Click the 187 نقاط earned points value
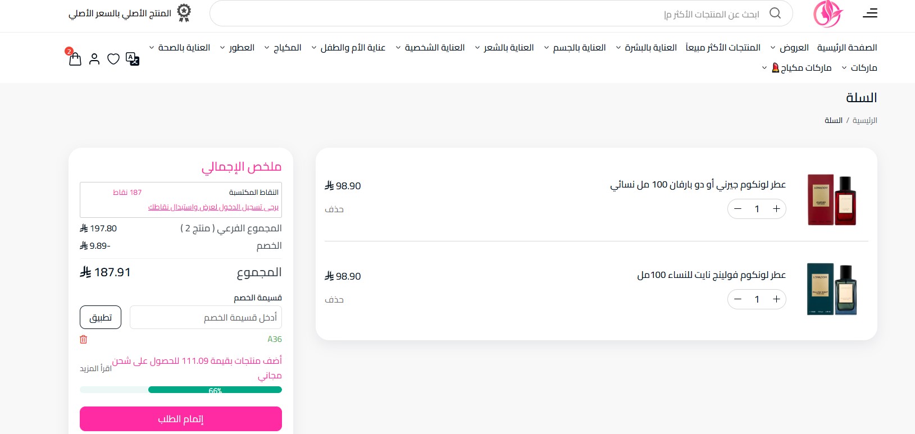915x434 pixels. point(128,192)
